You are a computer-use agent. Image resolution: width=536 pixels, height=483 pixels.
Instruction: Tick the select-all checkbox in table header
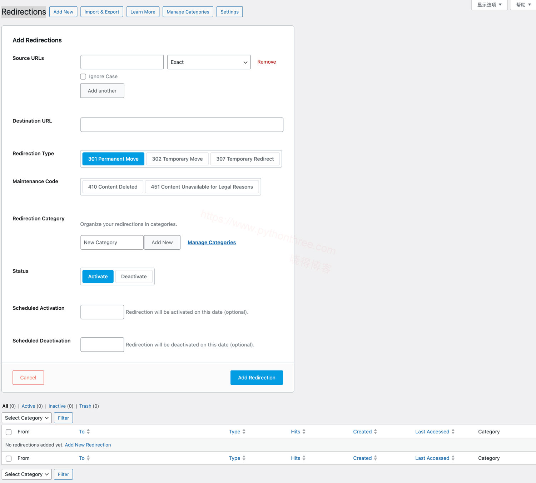(9, 432)
